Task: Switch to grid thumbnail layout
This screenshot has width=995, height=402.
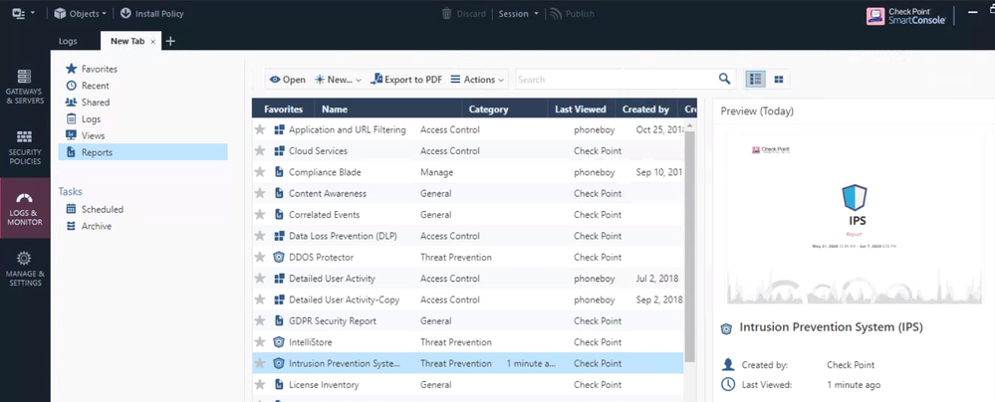Action: coord(779,80)
